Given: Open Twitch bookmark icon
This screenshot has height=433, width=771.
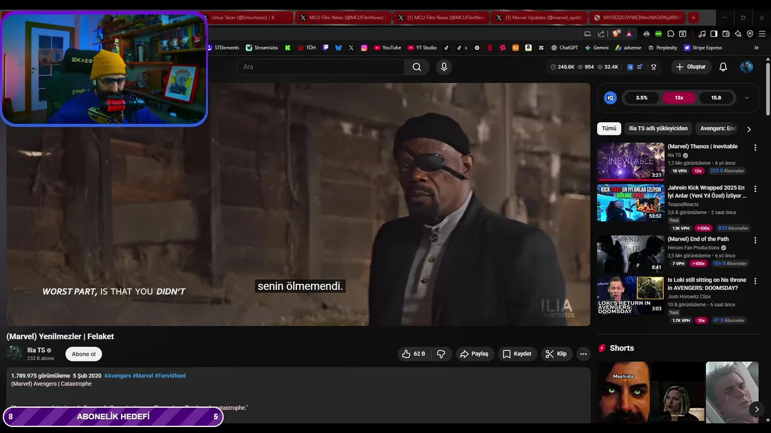Looking at the screenshot, I should coord(326,48).
